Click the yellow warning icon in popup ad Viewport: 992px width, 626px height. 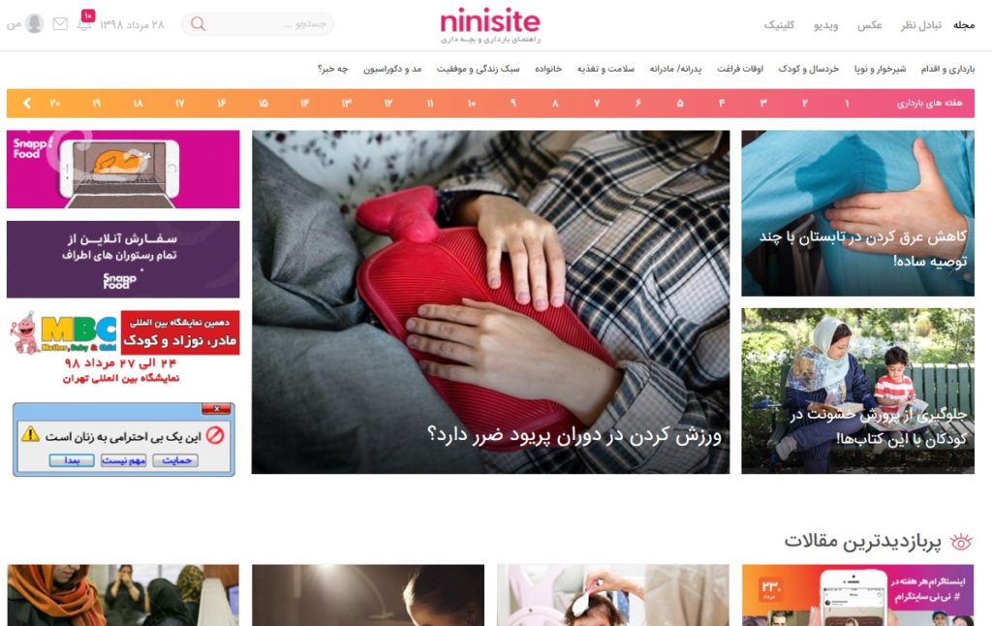pyautogui.click(x=30, y=434)
